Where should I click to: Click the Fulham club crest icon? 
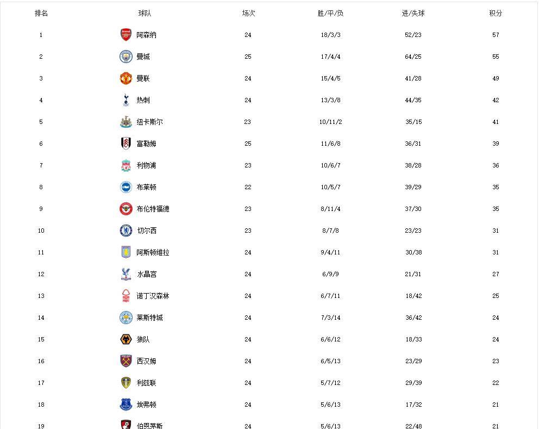coord(126,144)
